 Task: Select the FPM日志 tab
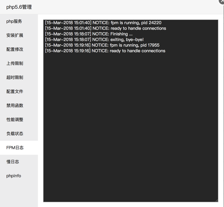click(19, 148)
